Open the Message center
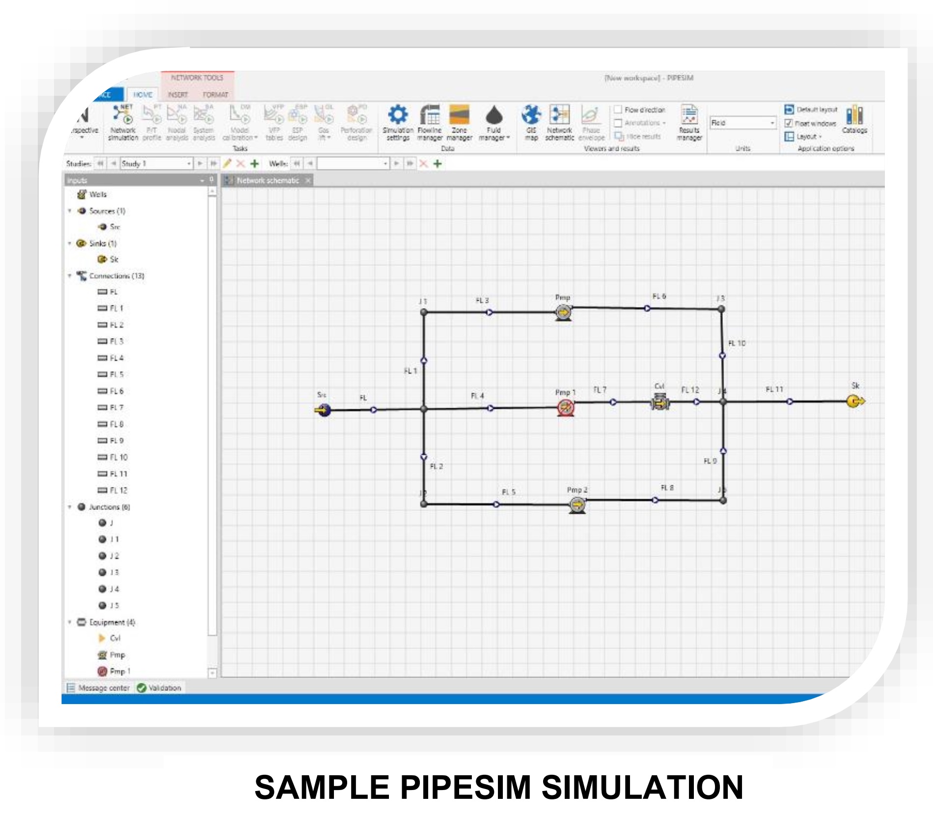The width and height of the screenshot is (933, 820). point(98,688)
